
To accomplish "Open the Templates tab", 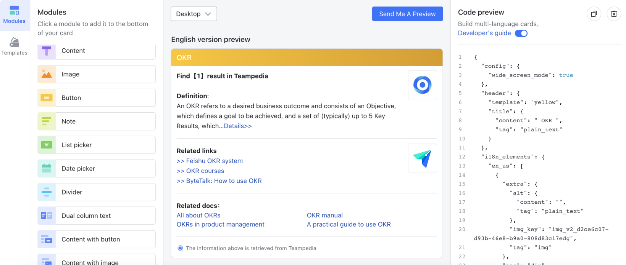I will click(x=15, y=46).
